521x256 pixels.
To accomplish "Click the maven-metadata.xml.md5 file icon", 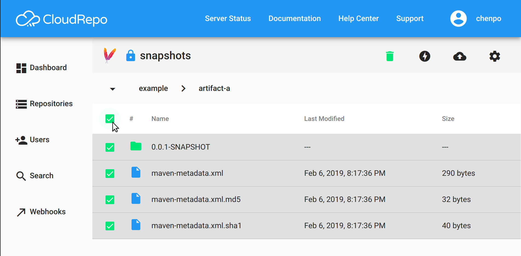I will tap(136, 199).
